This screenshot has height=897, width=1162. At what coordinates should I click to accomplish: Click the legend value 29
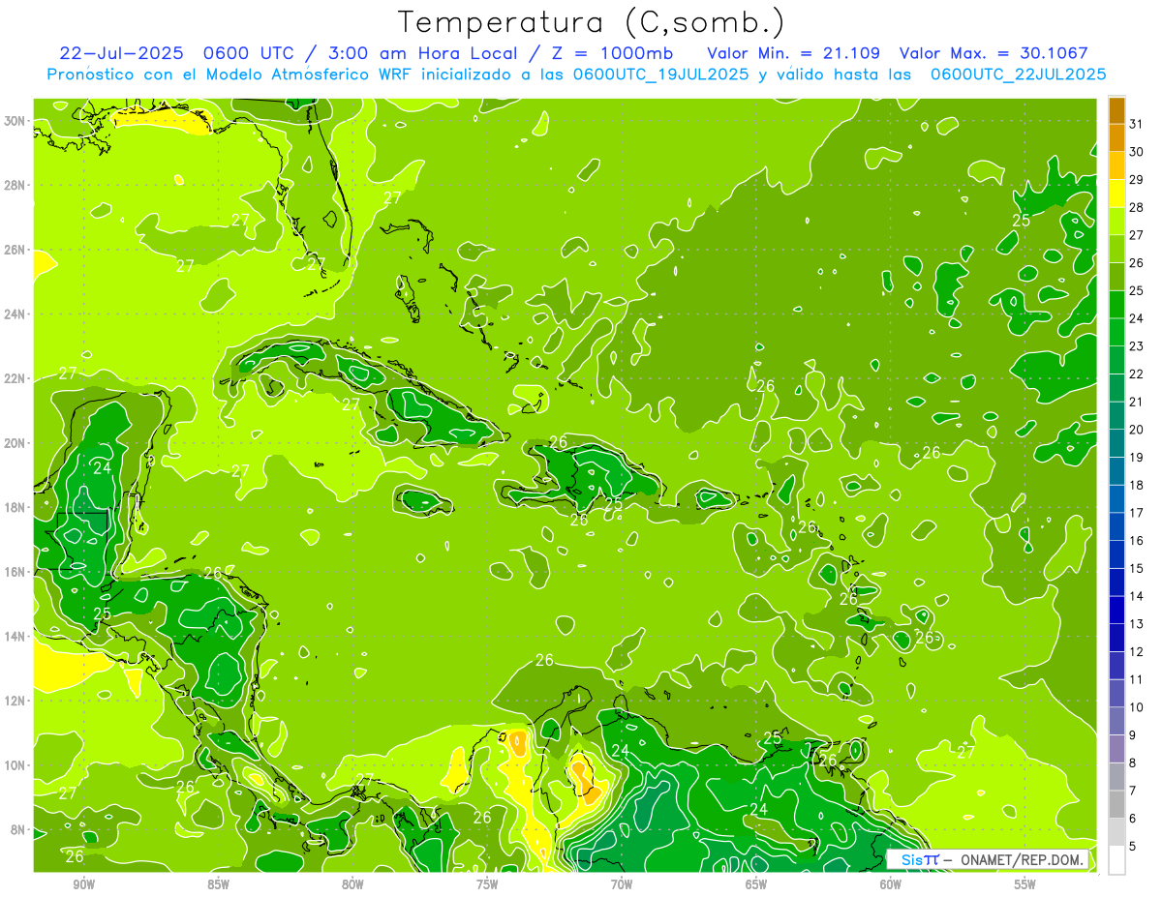click(1136, 179)
